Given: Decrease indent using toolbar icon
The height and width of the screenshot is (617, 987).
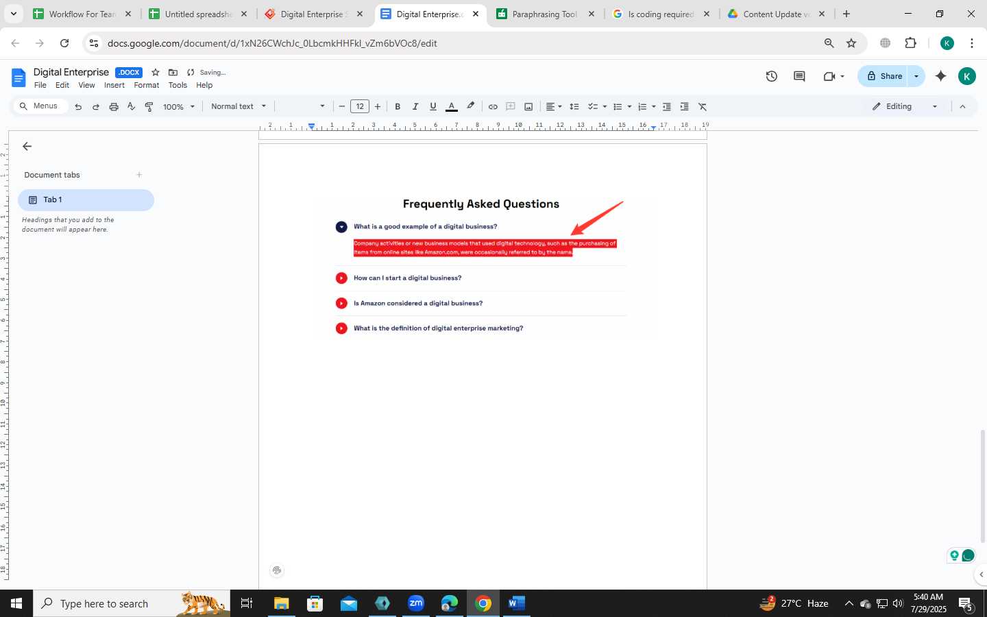Looking at the screenshot, I should [x=667, y=107].
